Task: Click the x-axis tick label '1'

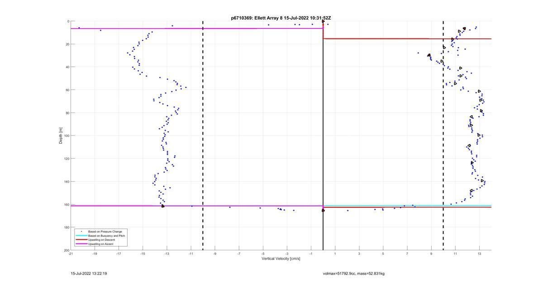Action: [x=335, y=254]
